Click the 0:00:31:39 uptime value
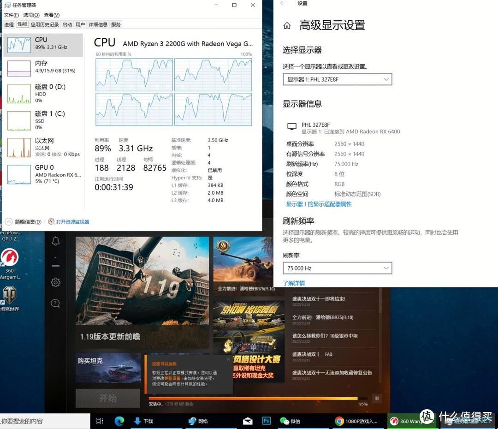Screen dimensions: 498x429 click(114, 187)
